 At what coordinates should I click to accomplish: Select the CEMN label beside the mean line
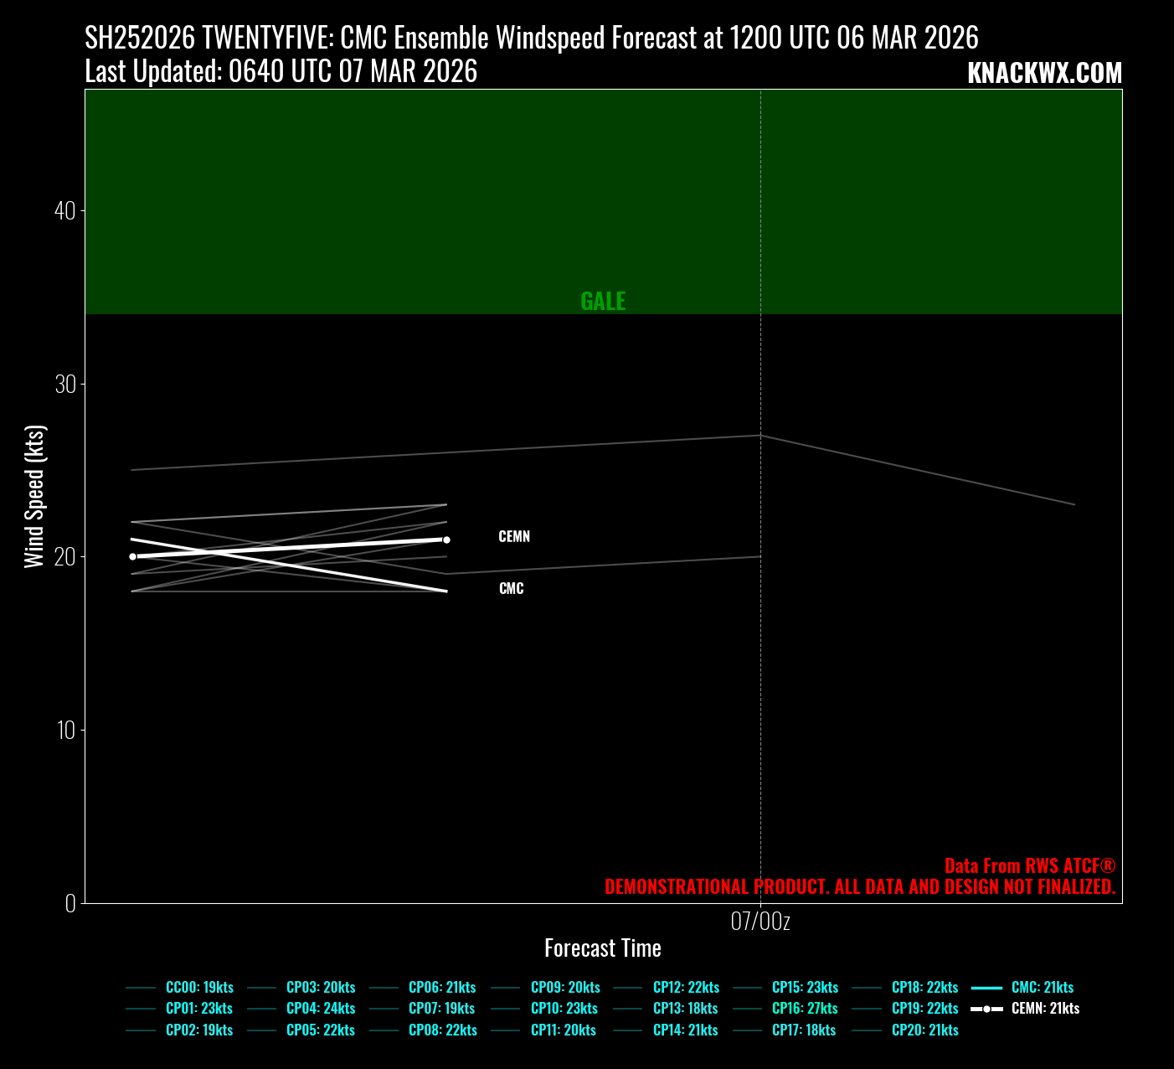point(514,536)
